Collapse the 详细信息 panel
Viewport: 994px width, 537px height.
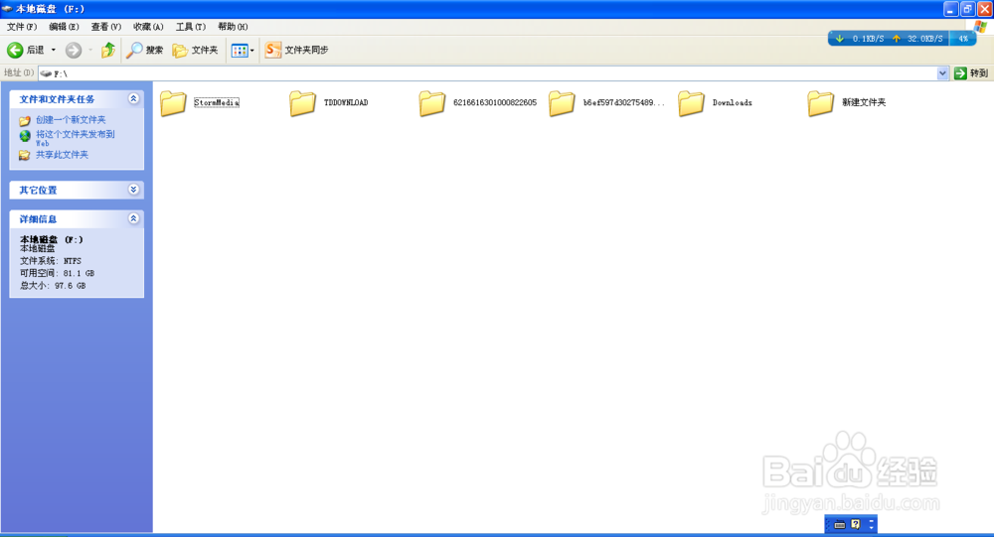[133, 218]
